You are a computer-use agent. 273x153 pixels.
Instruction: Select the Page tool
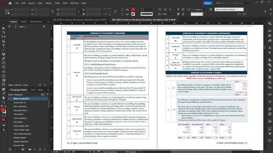pyautogui.click(x=3, y=32)
